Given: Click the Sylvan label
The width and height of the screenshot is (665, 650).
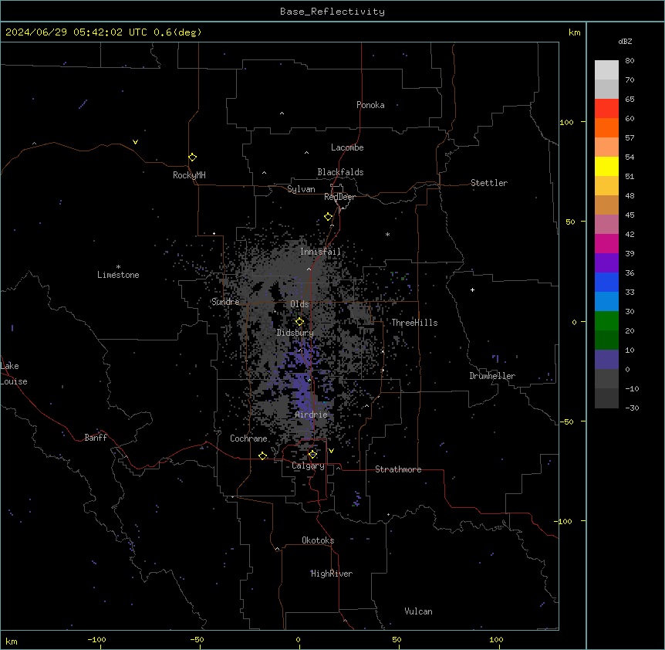Looking at the screenshot, I should pyautogui.click(x=301, y=189).
